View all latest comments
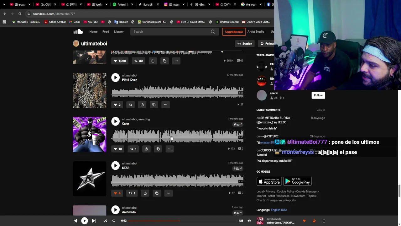The height and width of the screenshot is (226, 401). coord(321,110)
